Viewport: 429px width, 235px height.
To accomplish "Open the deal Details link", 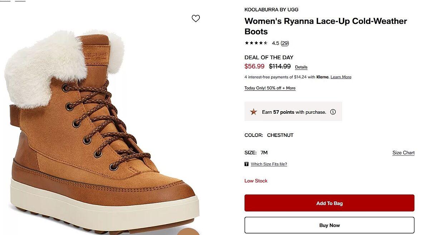I will 301,67.
